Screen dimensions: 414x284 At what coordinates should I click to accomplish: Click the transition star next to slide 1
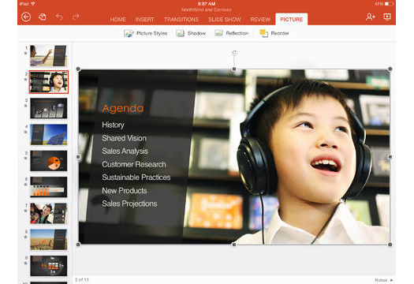click(25, 53)
